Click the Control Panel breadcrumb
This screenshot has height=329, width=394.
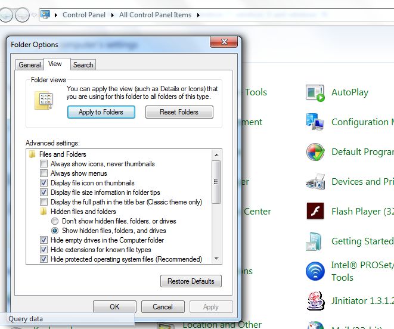84,15
